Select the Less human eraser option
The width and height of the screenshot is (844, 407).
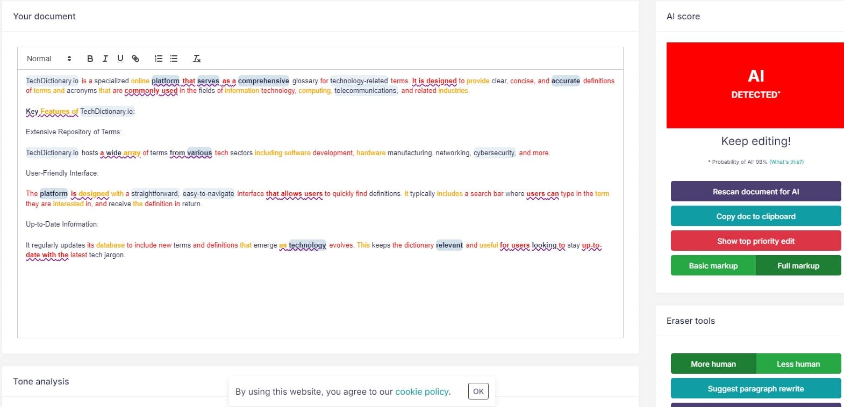pos(798,364)
